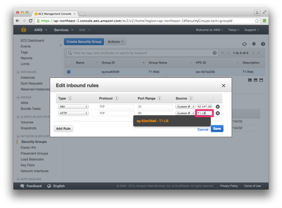This screenshot has width=282, height=208.
Task: Open the AWS menu in header
Action: [41, 30]
